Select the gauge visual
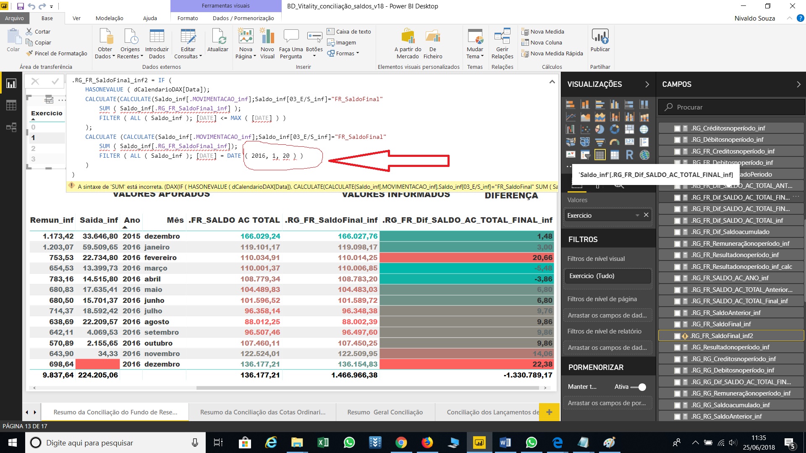 point(615,142)
